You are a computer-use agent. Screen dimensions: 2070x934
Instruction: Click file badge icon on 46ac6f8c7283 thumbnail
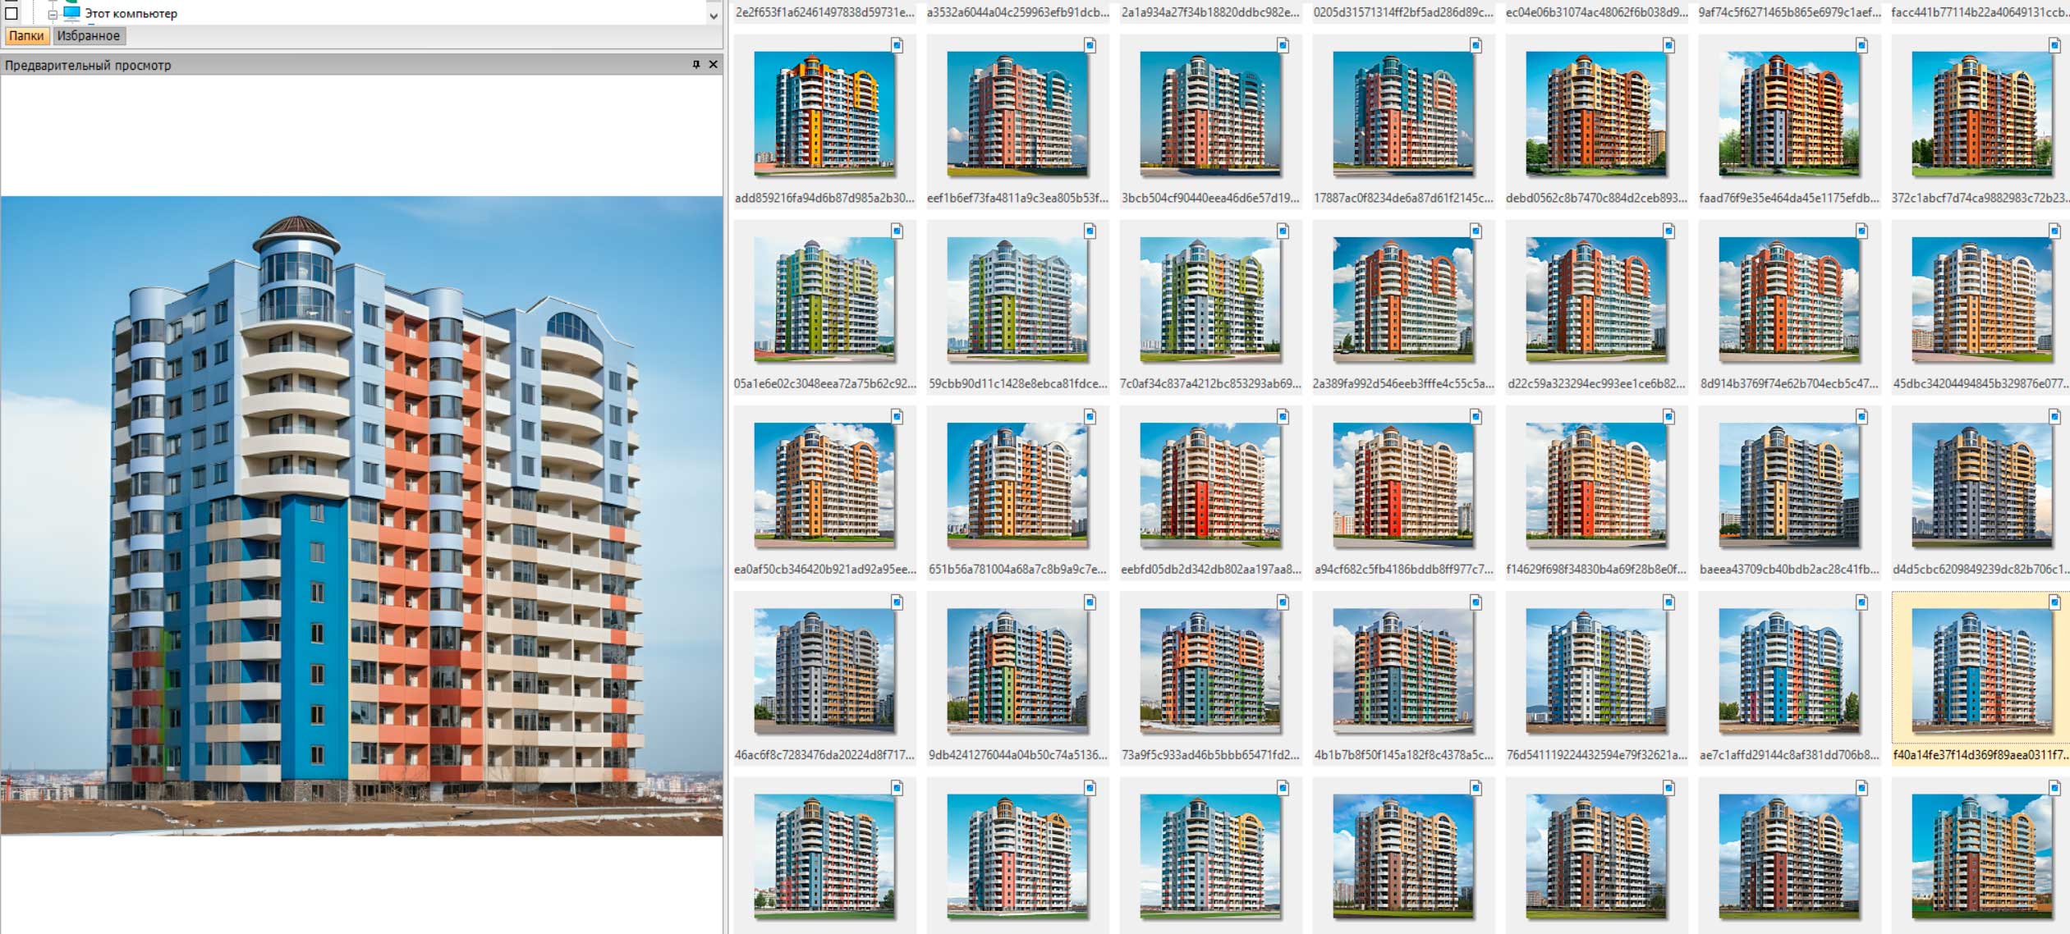coord(897,602)
